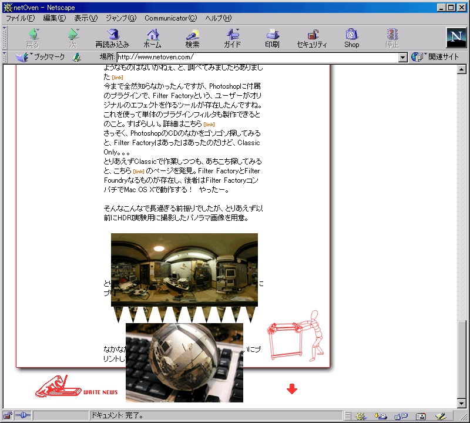Click the [link] after 詳細はこちら

[209, 125]
